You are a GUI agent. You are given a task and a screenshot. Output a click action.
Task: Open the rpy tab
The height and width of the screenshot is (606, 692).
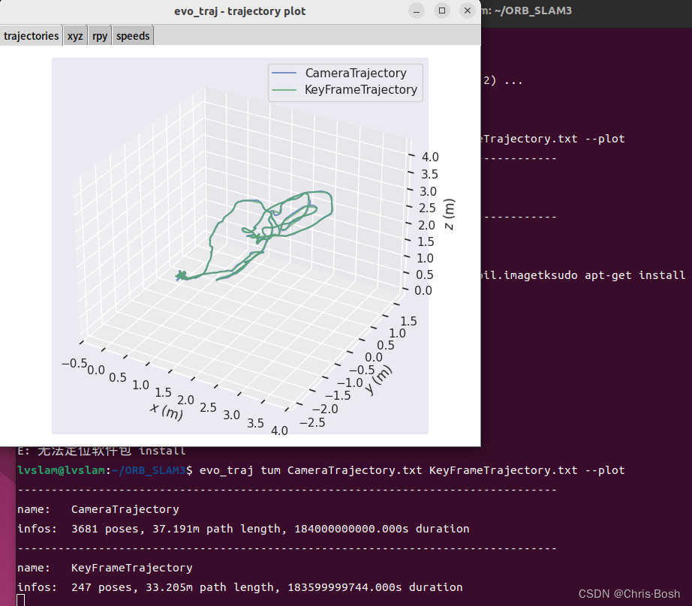[100, 36]
